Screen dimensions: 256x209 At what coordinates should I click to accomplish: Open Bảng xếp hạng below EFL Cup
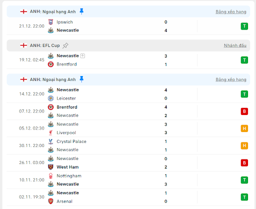click(231, 79)
